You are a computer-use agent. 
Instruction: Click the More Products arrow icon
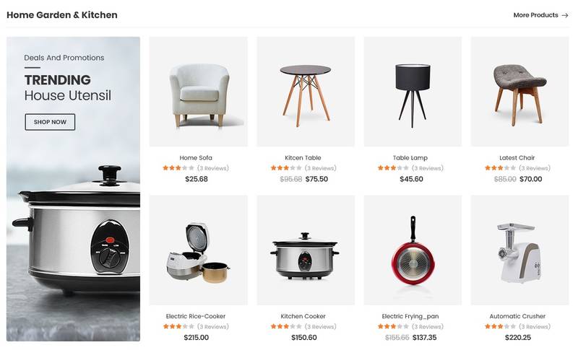tap(565, 15)
